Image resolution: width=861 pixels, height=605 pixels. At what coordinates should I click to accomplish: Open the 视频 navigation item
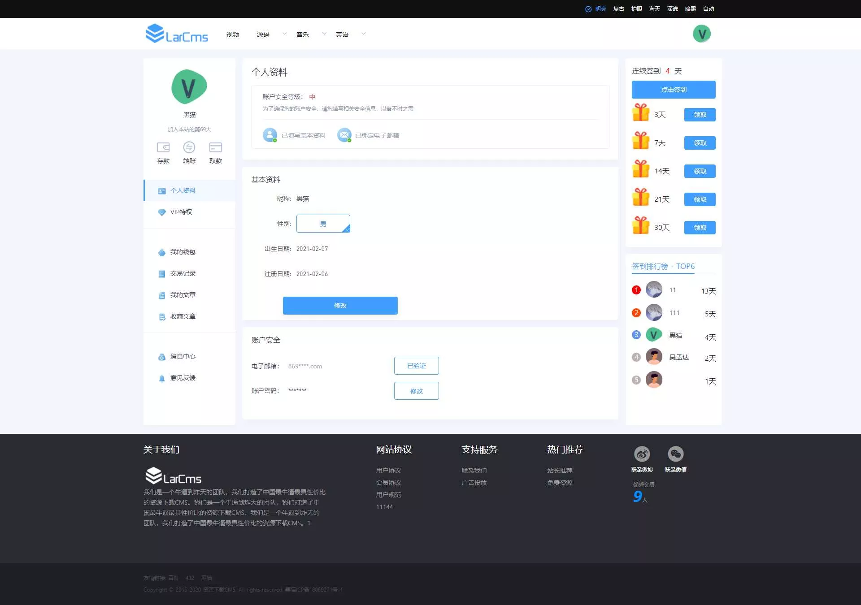click(232, 35)
